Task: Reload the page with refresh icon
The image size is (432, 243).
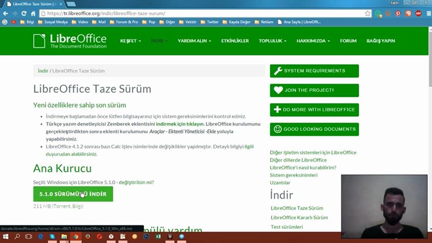Action: (24, 13)
